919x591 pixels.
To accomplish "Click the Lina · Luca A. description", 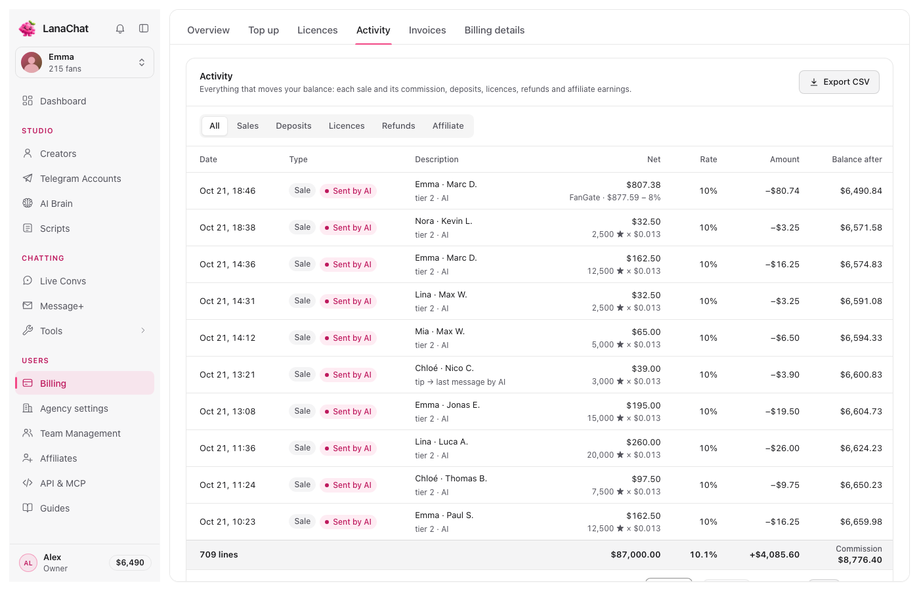I will point(442,442).
